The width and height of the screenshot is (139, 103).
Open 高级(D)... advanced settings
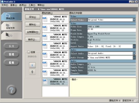(x=33, y=39)
